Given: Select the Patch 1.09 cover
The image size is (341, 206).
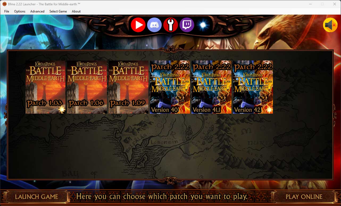Looking at the screenshot, I should pos(128,87).
